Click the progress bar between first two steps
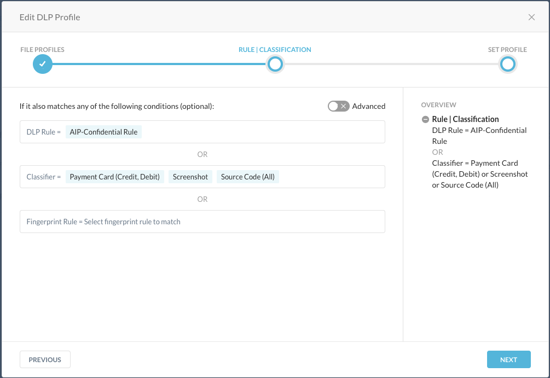Screen dimensions: 550x378 (159, 64)
